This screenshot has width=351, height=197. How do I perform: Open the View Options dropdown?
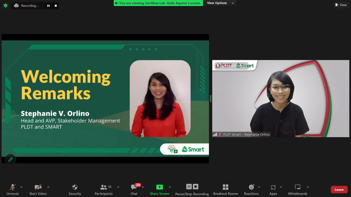(x=220, y=3)
